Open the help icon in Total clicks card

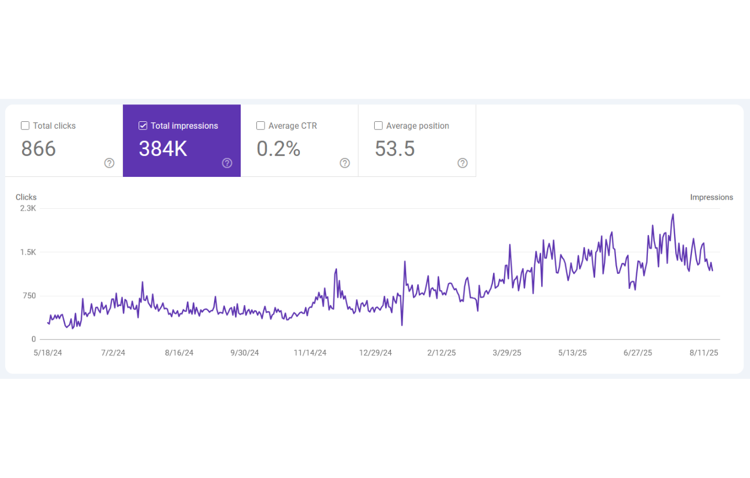109,163
